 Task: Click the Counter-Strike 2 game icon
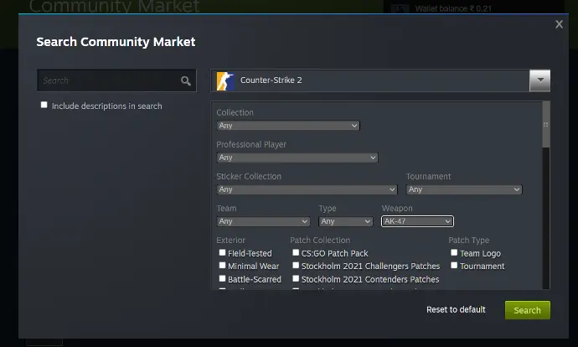[225, 80]
